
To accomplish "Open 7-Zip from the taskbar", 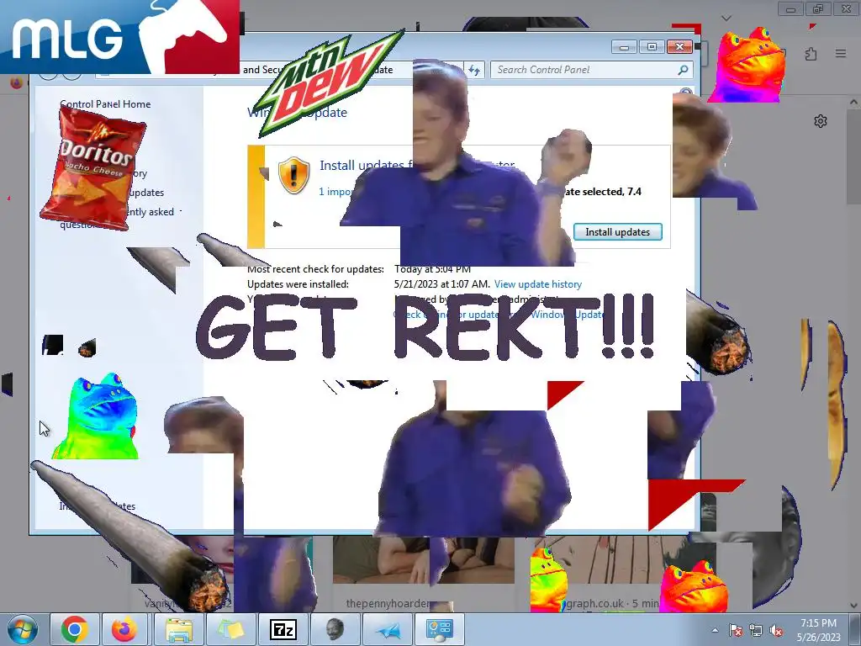I will coord(283,629).
